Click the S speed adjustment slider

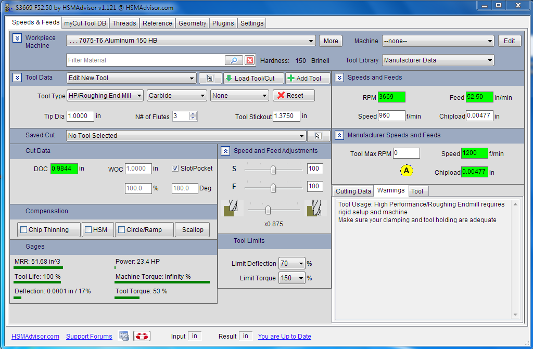(x=273, y=170)
